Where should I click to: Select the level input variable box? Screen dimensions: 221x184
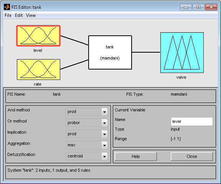pos(38,36)
